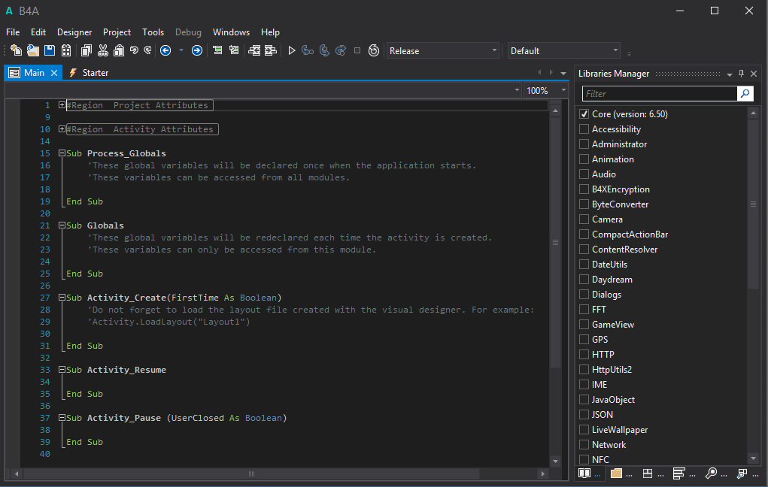The width and height of the screenshot is (768, 487).
Task: Click the magnifier search tab icon at bottom
Action: [711, 473]
